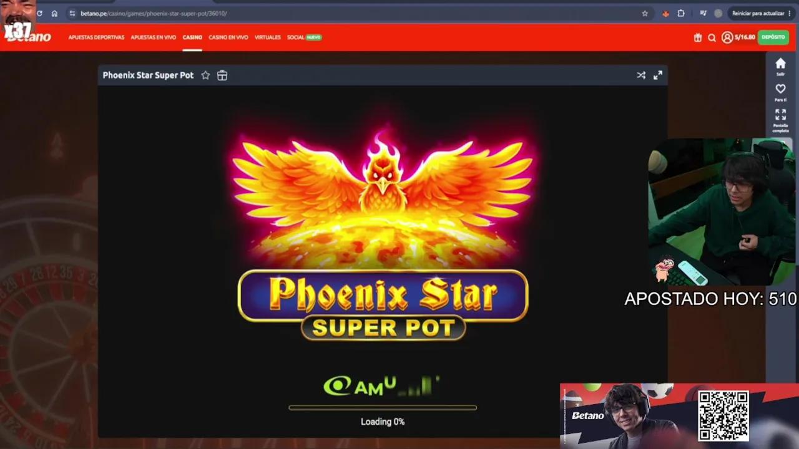Click the 'Phoenix Star Super Pot' title text

[148, 75]
